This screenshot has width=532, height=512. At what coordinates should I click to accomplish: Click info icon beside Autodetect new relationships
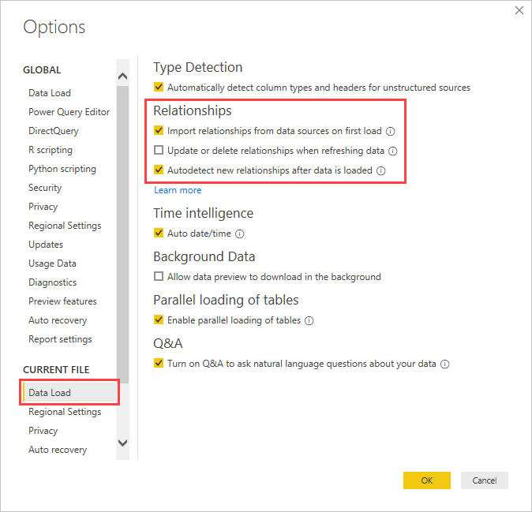[380, 170]
